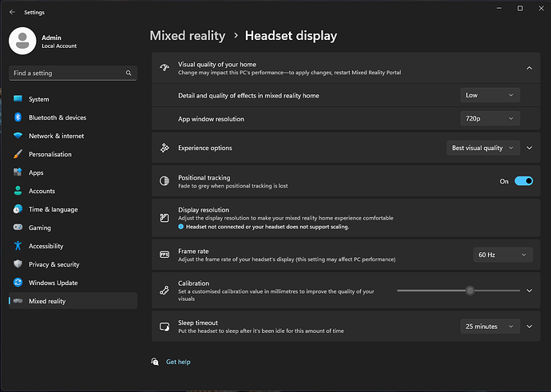Expand the Experience options chevron
The width and height of the screenshot is (551, 392).
point(529,148)
